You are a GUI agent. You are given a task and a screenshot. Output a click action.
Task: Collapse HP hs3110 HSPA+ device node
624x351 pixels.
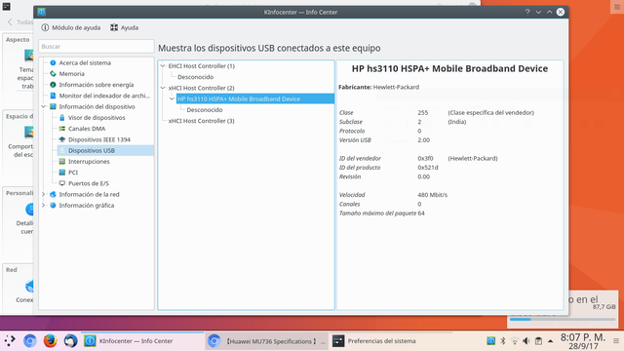click(172, 98)
